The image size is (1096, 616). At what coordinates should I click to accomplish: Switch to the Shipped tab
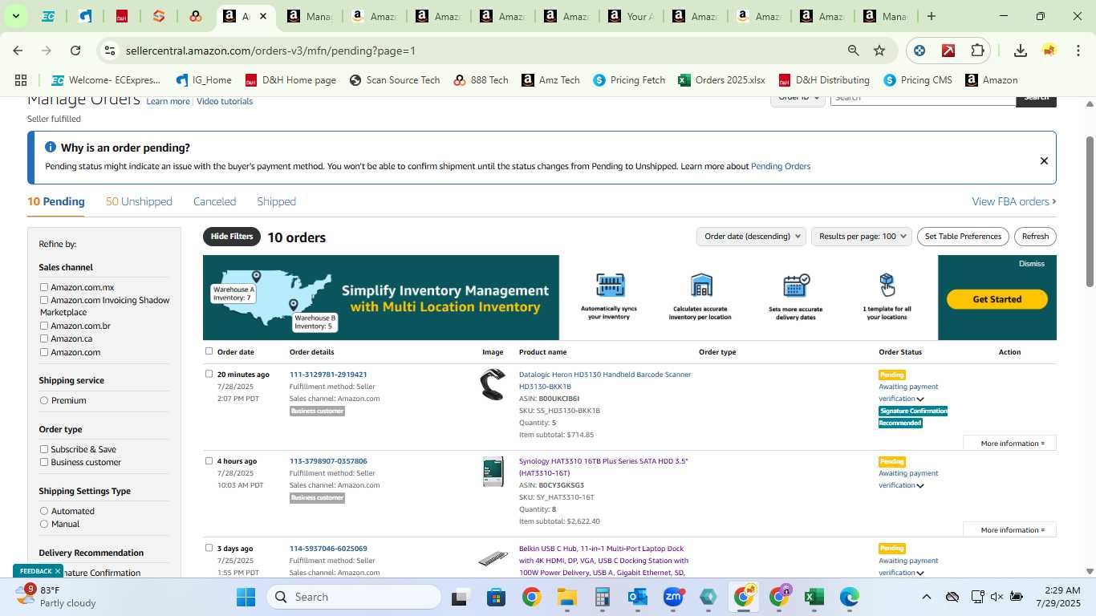276,201
